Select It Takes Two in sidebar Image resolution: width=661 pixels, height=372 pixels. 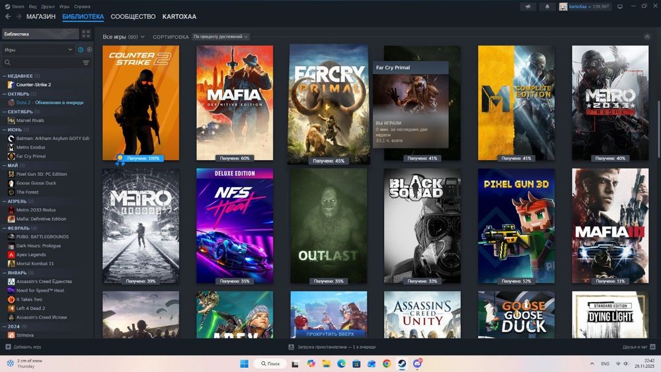point(29,299)
